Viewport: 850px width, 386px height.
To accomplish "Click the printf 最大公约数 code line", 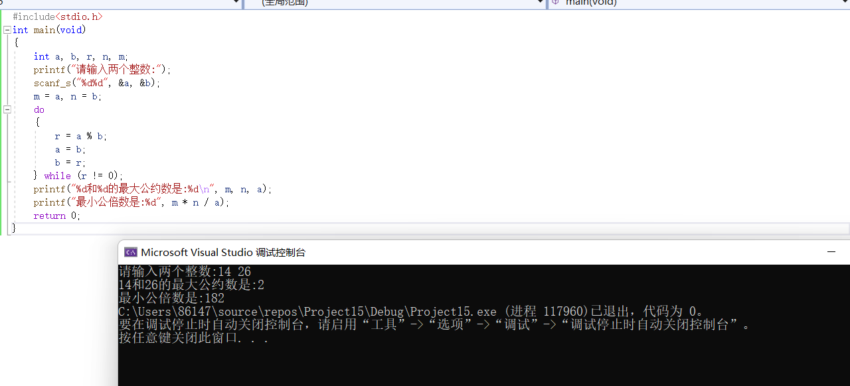I will [153, 189].
